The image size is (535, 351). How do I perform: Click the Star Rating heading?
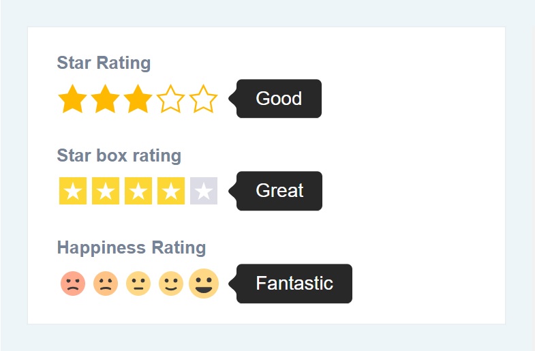click(x=104, y=63)
